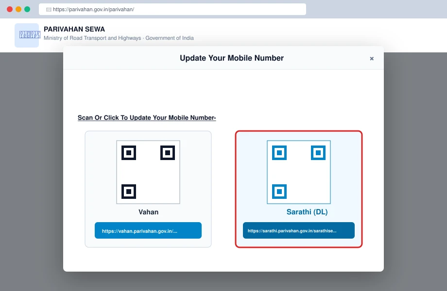This screenshot has width=447, height=291.
Task: Click the sarathi.parivahan.gov.in link button
Action: pyautogui.click(x=299, y=230)
